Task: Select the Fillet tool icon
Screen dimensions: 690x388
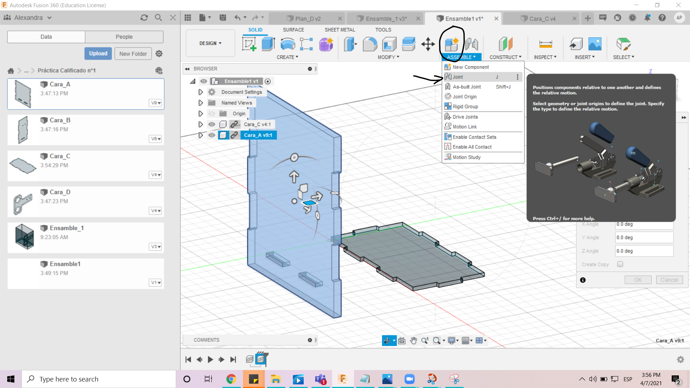Action: pyautogui.click(x=370, y=44)
